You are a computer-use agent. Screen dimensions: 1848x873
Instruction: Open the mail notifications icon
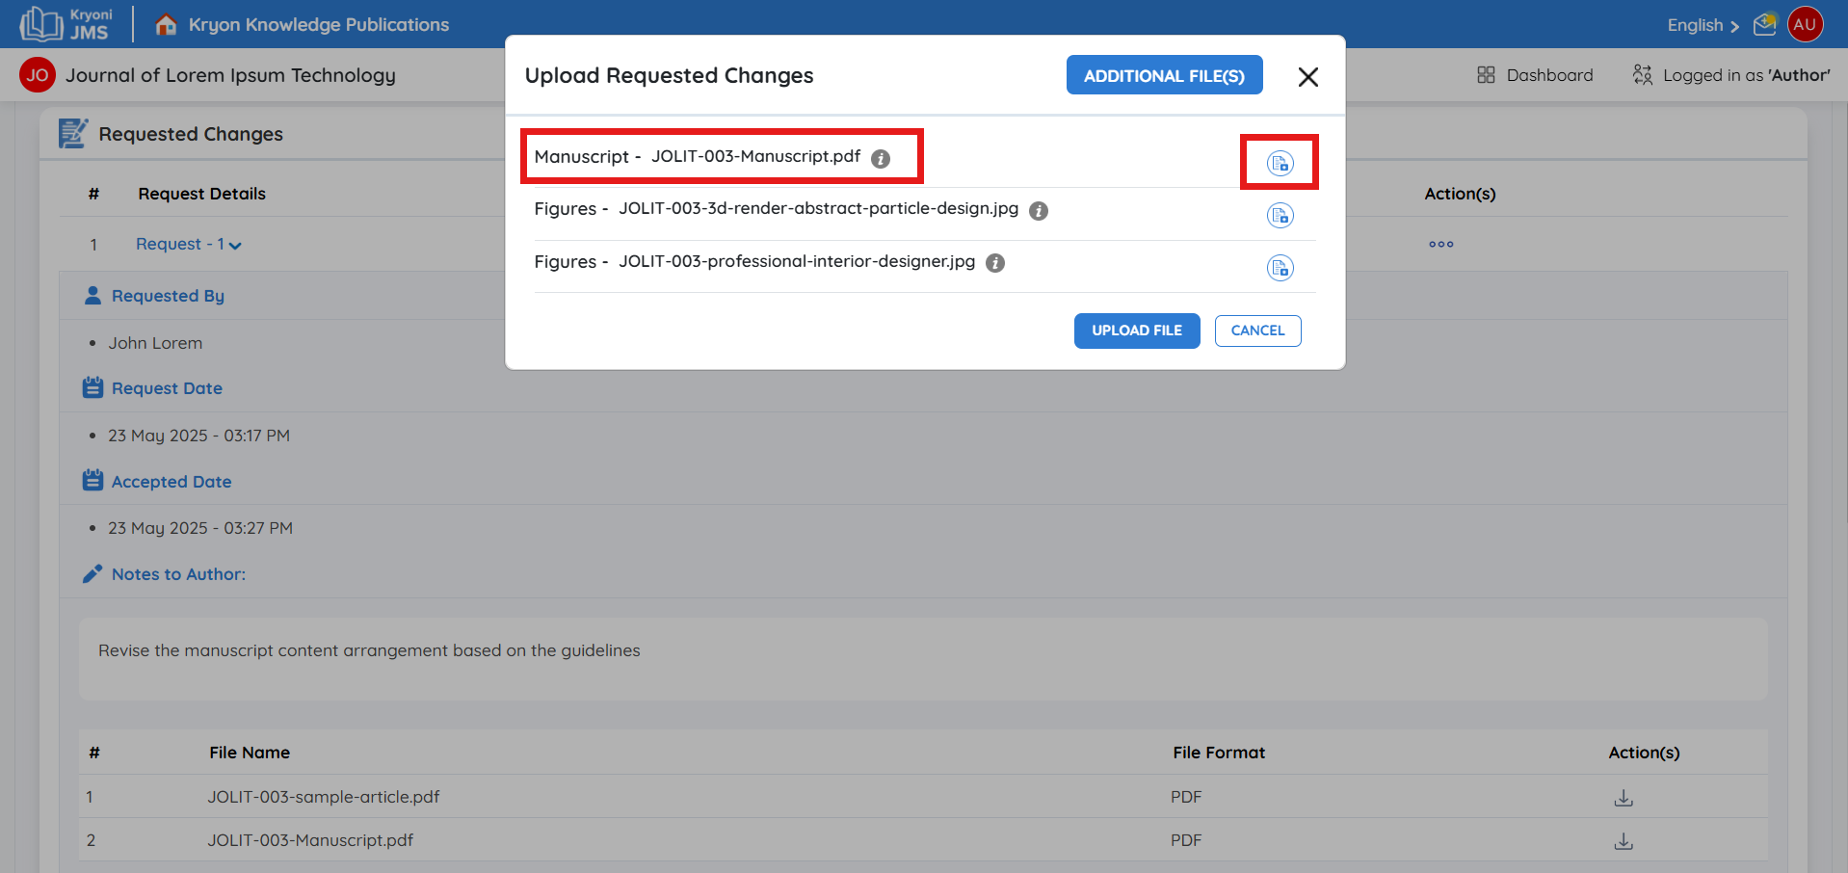click(x=1764, y=25)
